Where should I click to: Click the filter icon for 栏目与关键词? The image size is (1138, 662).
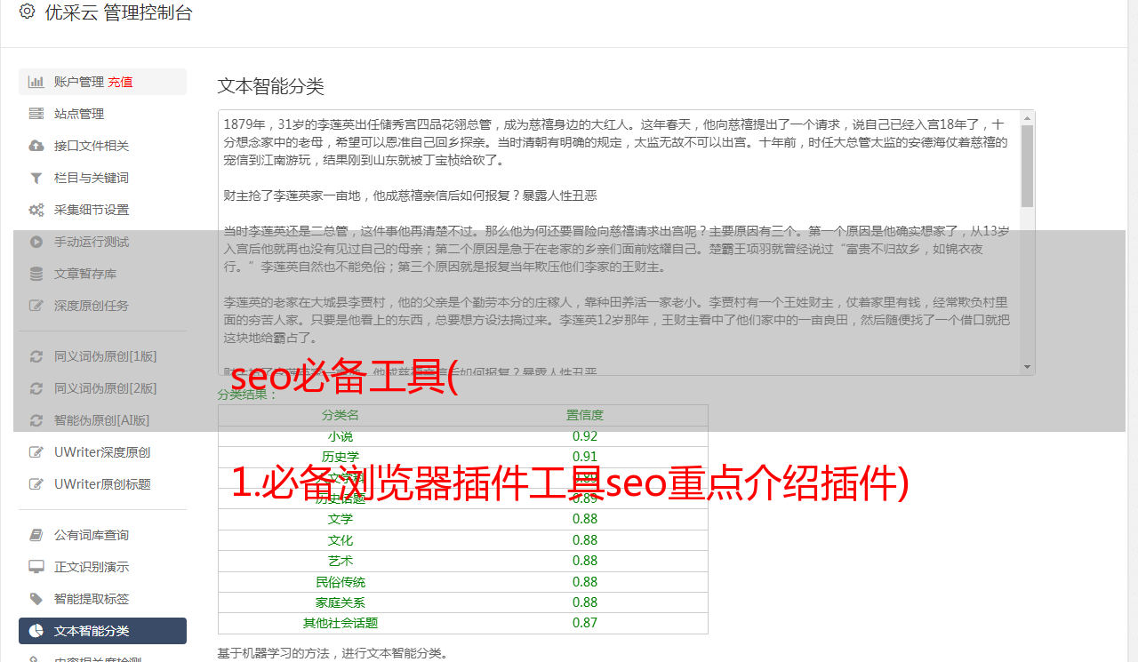(36, 178)
